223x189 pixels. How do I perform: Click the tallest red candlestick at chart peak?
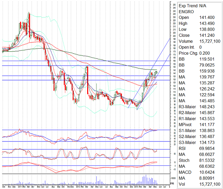[29, 23]
